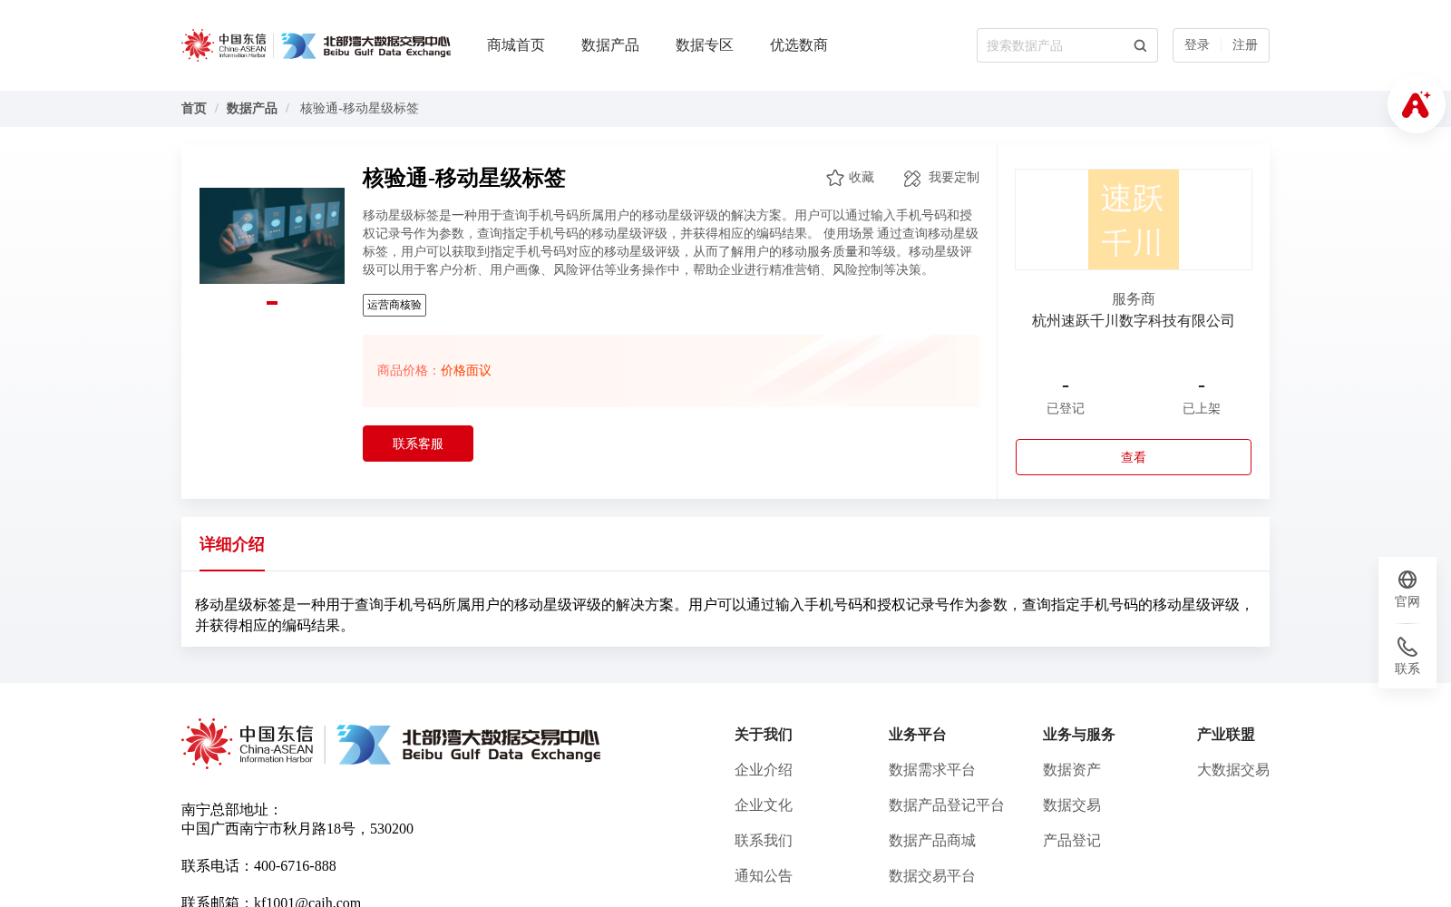Open 官网 globe icon in side panel

[x=1407, y=580]
